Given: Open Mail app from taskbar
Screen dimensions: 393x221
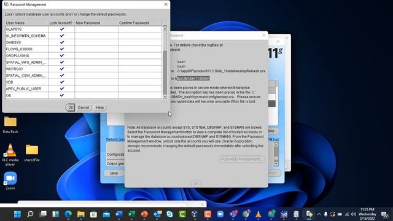Looking at the screenshot, I should [x=106, y=214].
